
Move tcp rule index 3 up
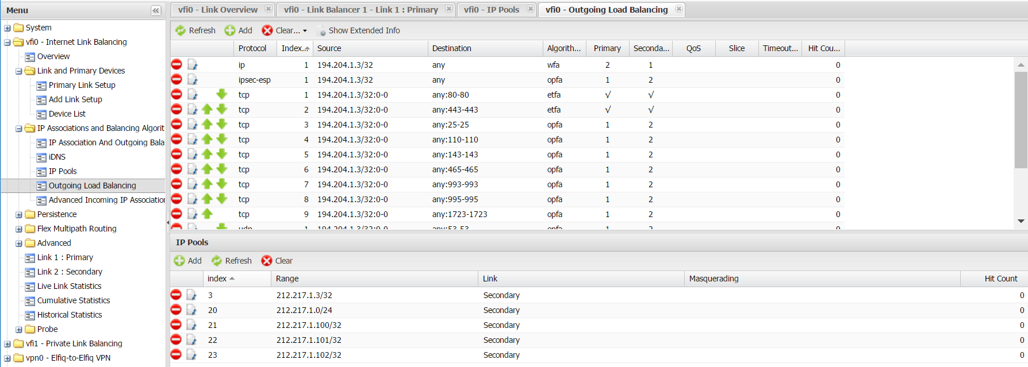click(x=207, y=124)
